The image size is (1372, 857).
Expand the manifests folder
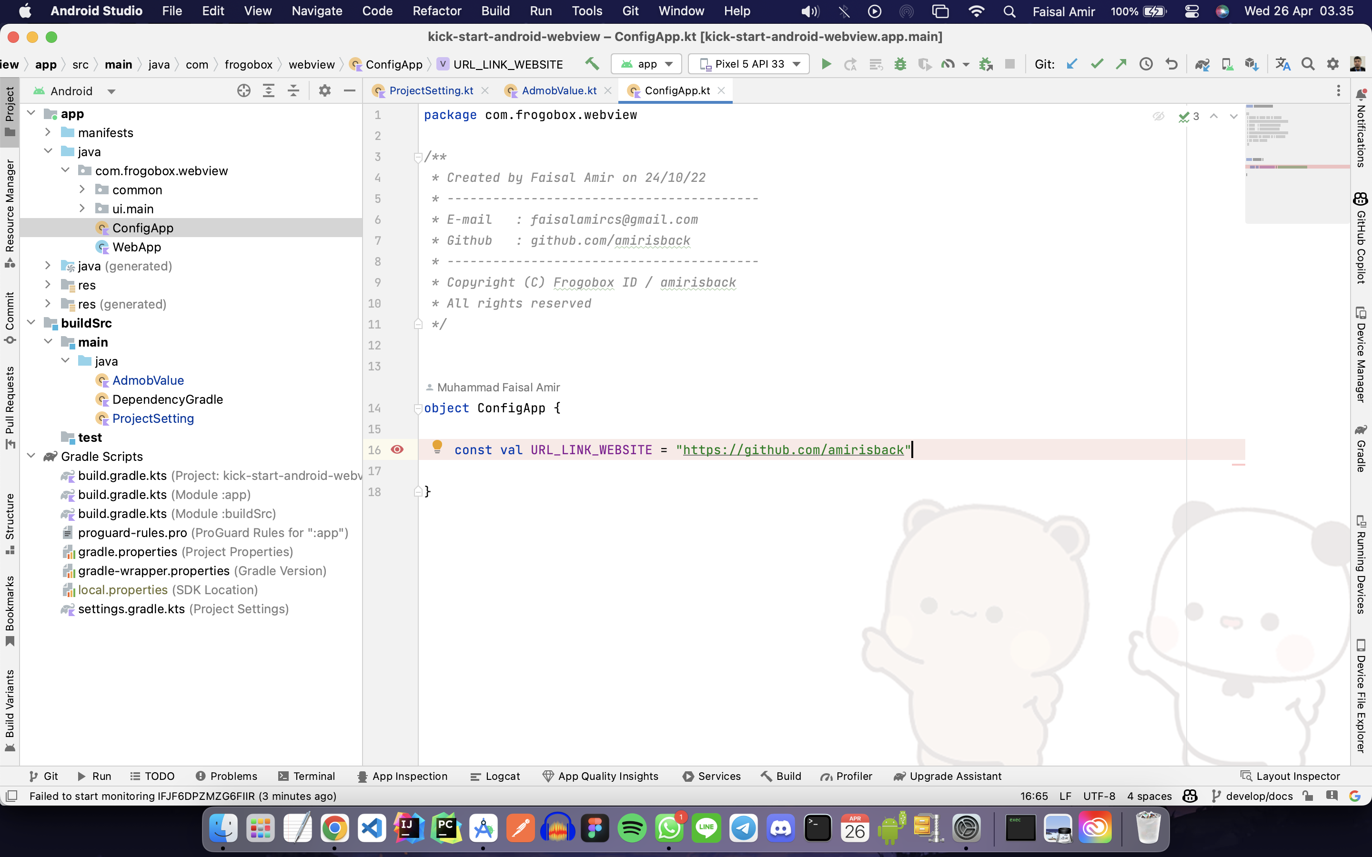48,133
